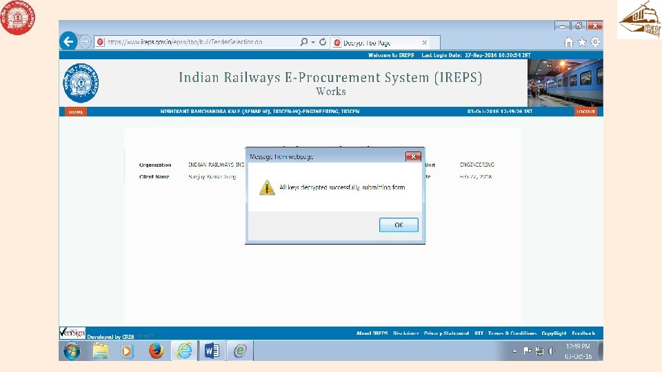Open File Explorer from the taskbar
Image resolution: width=662 pixels, height=372 pixels.
[x=100, y=351]
